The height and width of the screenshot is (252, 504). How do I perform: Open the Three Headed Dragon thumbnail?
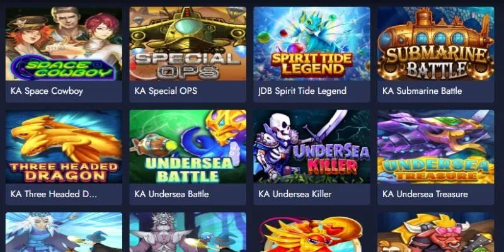(x=64, y=147)
